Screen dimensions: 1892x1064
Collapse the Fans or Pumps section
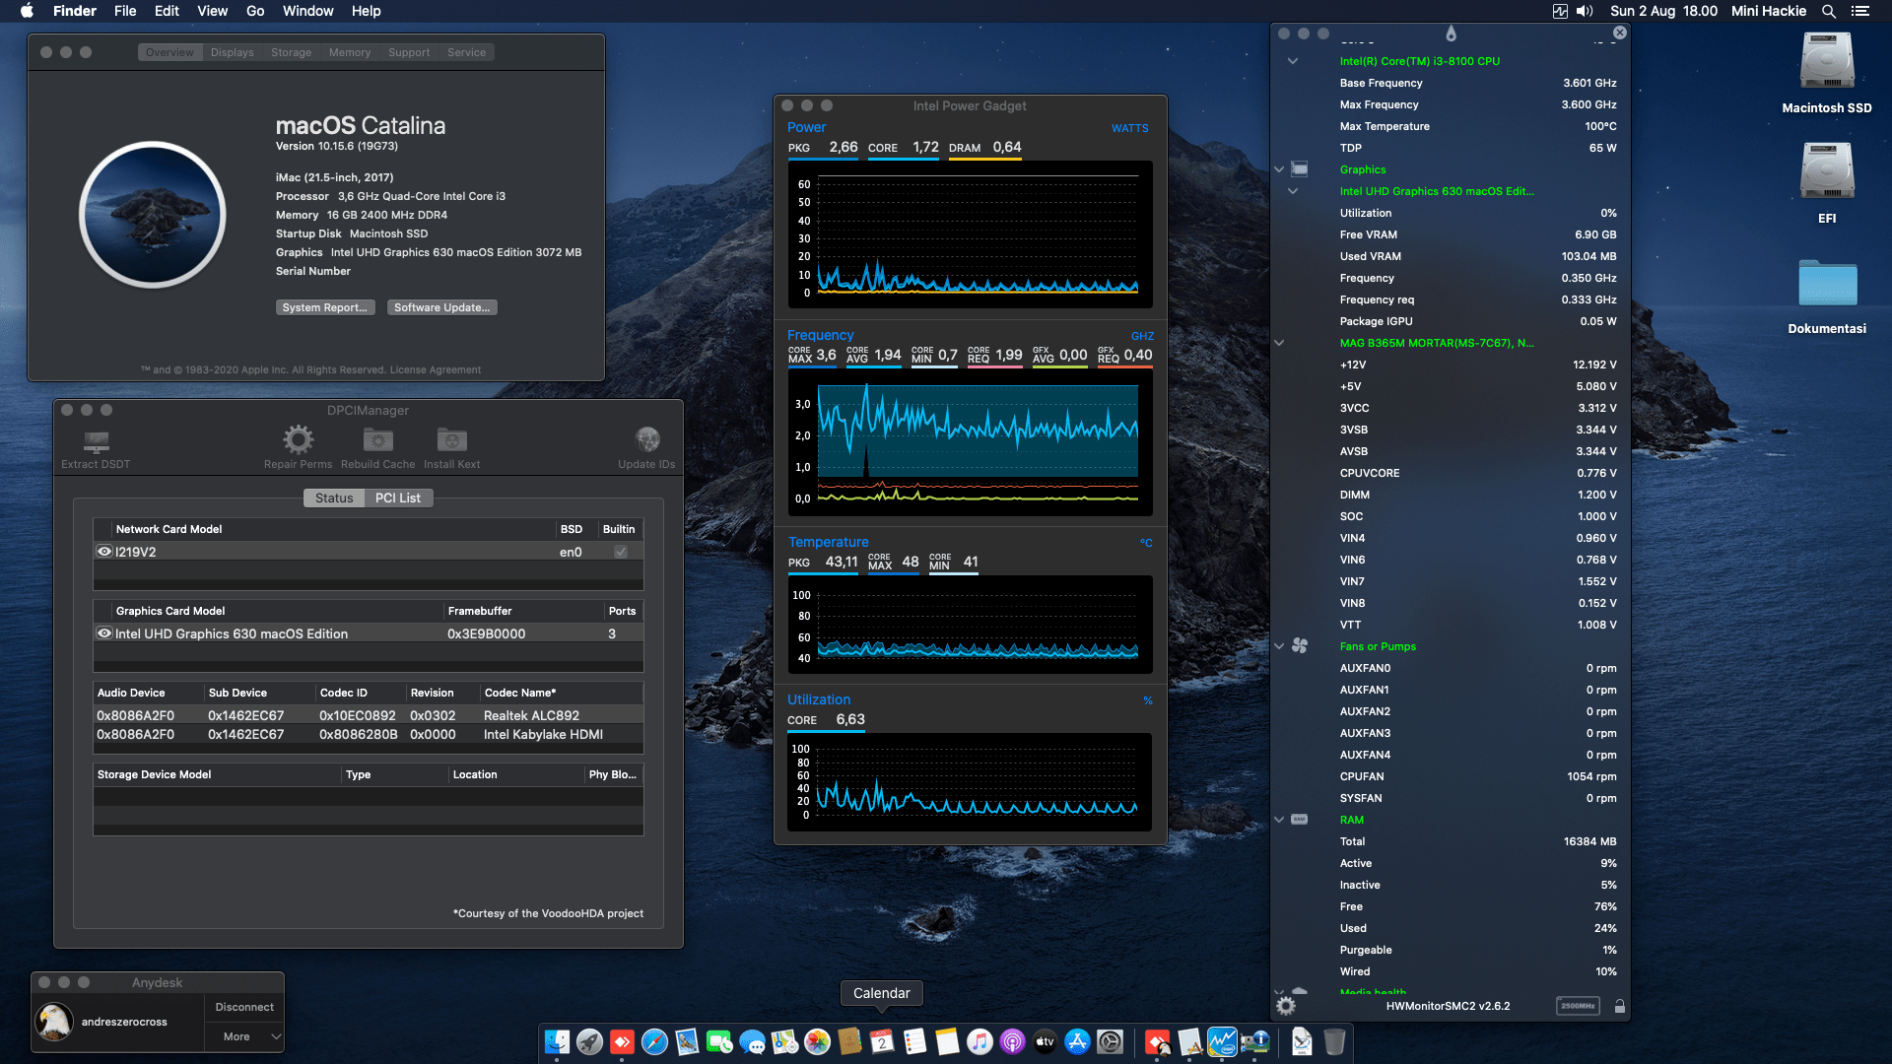tap(1278, 646)
